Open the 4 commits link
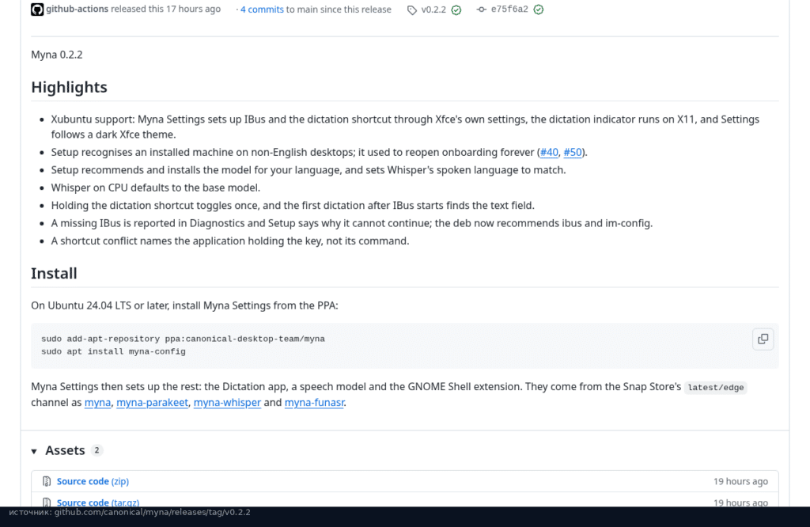Image resolution: width=810 pixels, height=527 pixels. [x=262, y=9]
